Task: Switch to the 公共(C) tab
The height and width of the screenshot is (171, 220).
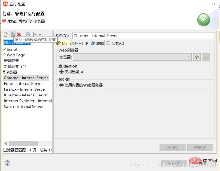Action: [115, 43]
